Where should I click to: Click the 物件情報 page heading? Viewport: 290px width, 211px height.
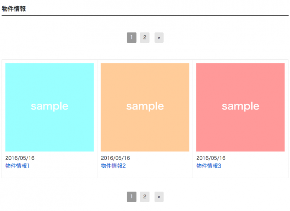[14, 9]
